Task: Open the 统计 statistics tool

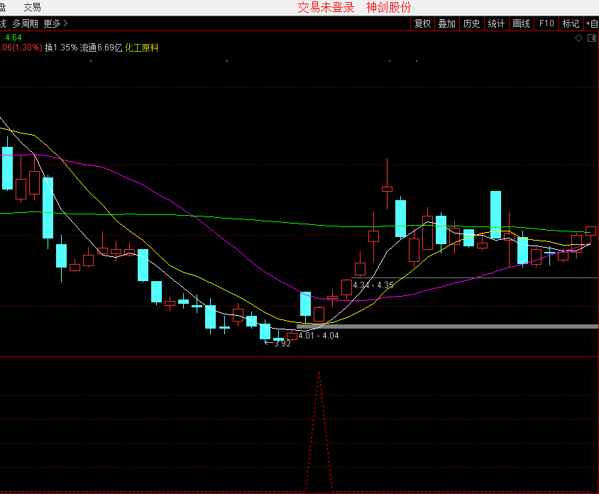Action: point(496,23)
